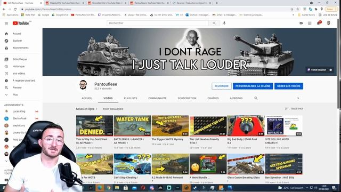Open Chrome from the taskbar
The image size is (341, 192).
pyautogui.click(x=108, y=188)
